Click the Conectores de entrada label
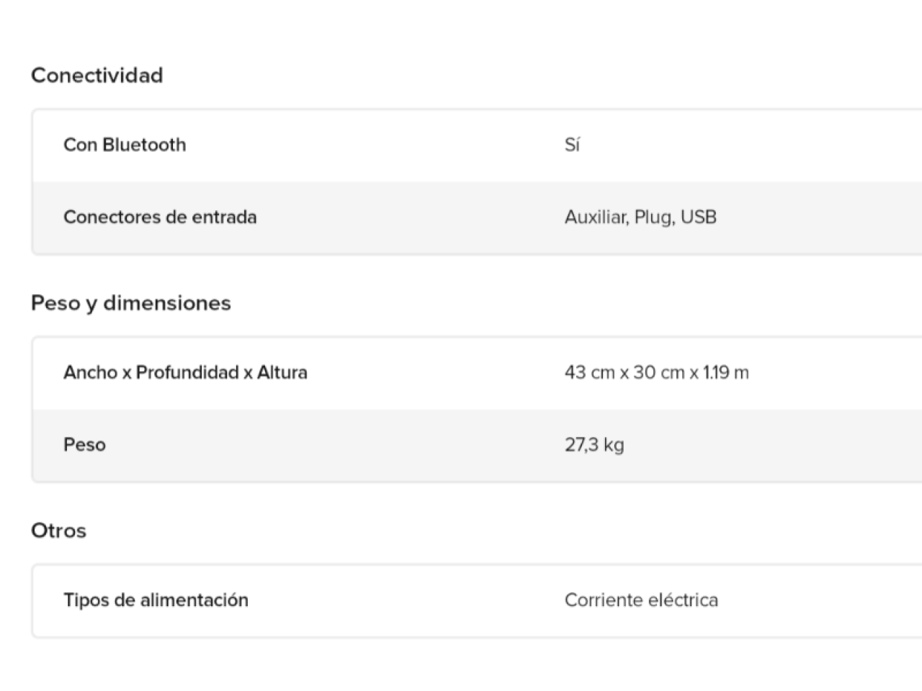The image size is (922, 691). pos(160,217)
